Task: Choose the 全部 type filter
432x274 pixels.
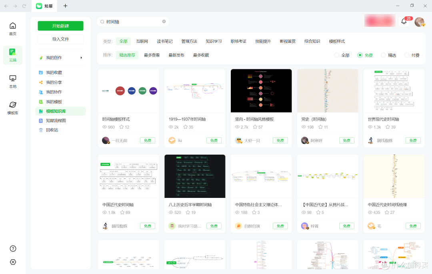Action: coord(124,41)
